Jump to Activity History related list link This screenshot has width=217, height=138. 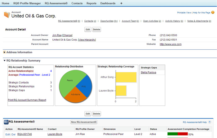click(174, 21)
